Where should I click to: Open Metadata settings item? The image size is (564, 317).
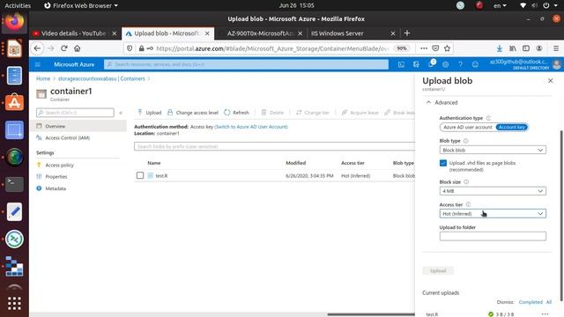[x=56, y=188]
